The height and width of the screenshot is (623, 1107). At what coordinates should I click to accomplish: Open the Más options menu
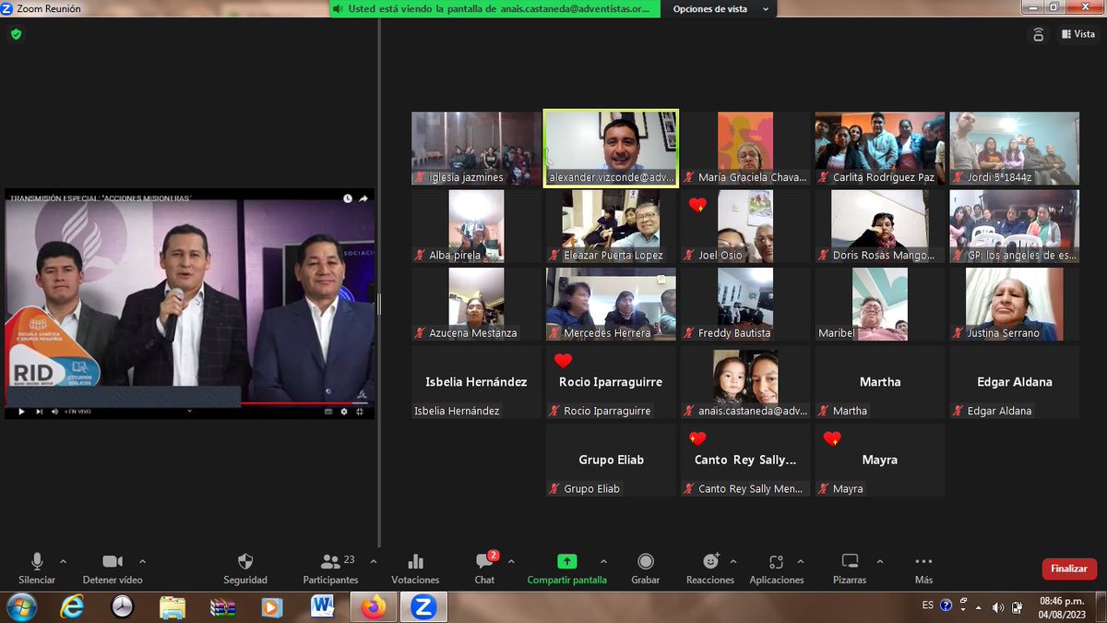(923, 569)
